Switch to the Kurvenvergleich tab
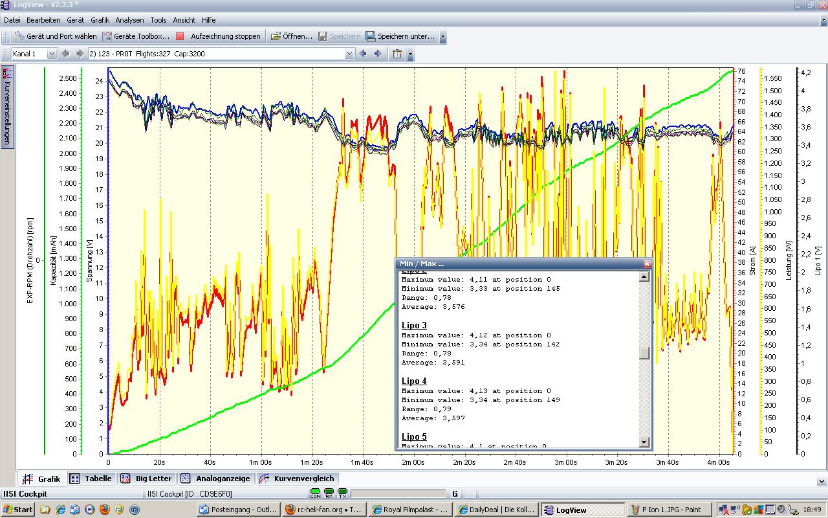828x518 pixels. [x=296, y=479]
